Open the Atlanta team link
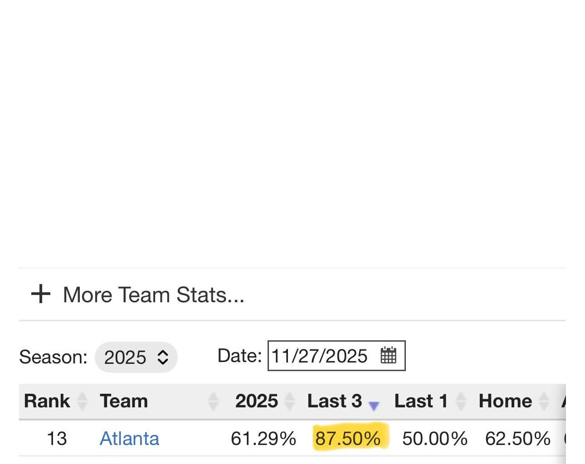 [x=129, y=439]
